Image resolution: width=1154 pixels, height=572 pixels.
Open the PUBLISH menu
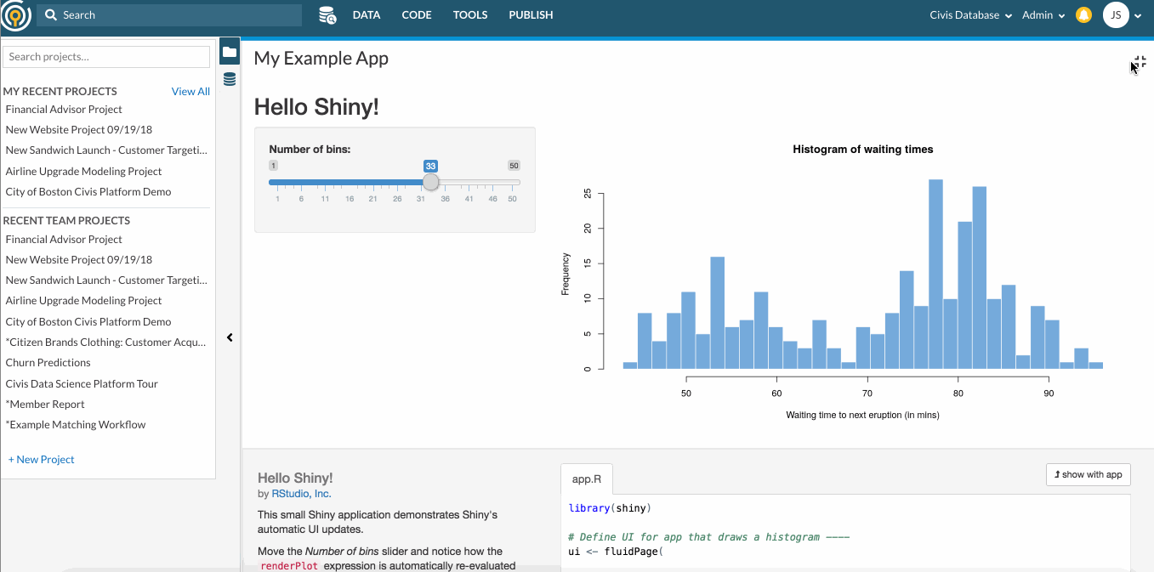coord(531,15)
